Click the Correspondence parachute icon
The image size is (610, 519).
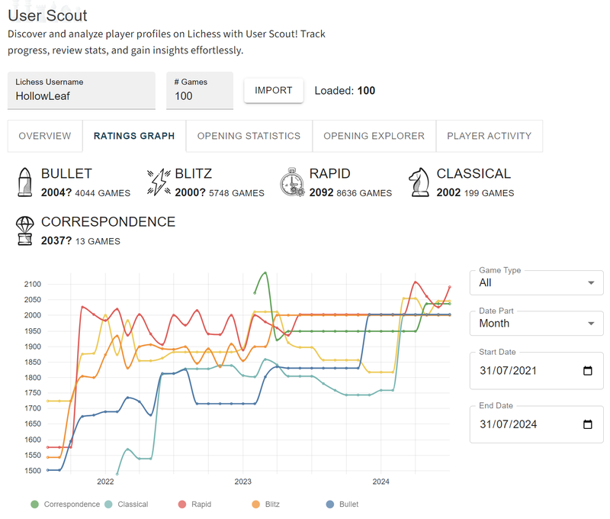[24, 230]
